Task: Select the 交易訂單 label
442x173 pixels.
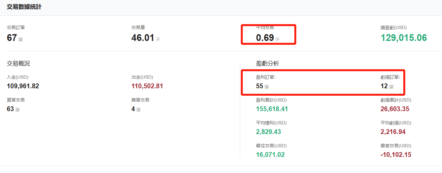Action: point(16,28)
